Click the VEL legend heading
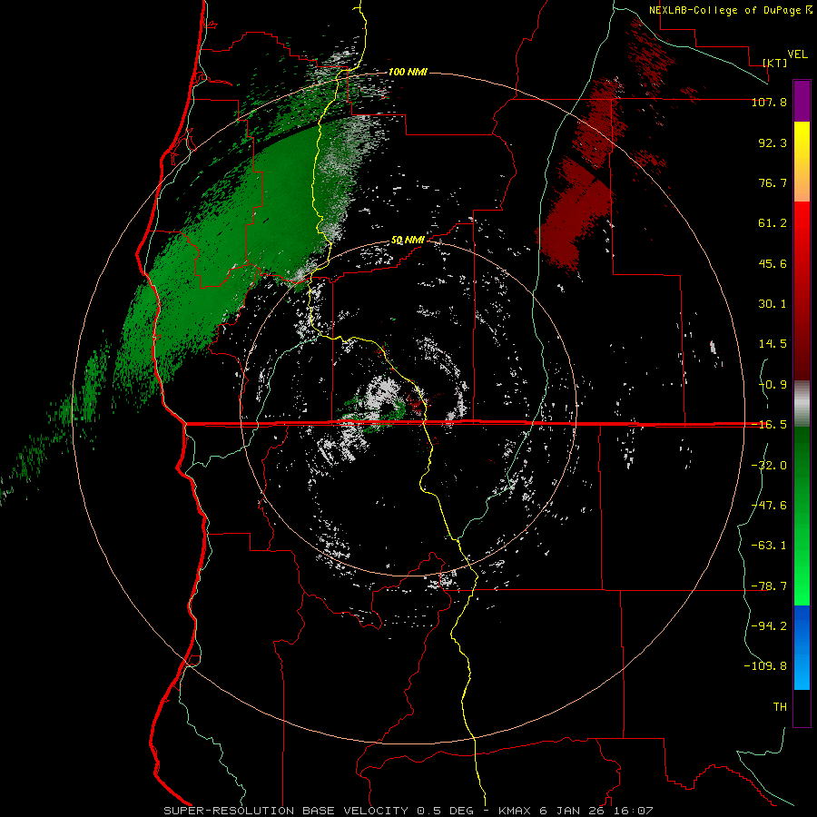817x817 pixels. [x=797, y=54]
